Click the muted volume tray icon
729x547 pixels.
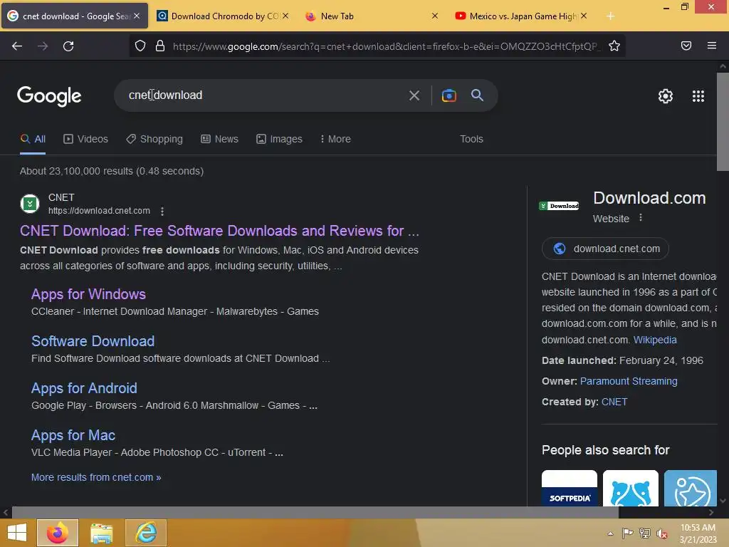pos(662,533)
